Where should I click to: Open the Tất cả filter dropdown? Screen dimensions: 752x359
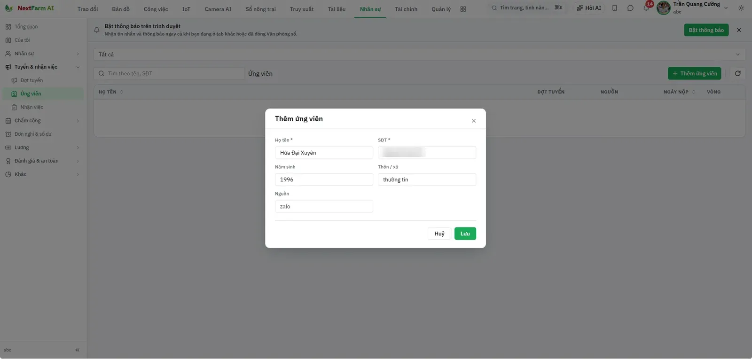(x=419, y=55)
